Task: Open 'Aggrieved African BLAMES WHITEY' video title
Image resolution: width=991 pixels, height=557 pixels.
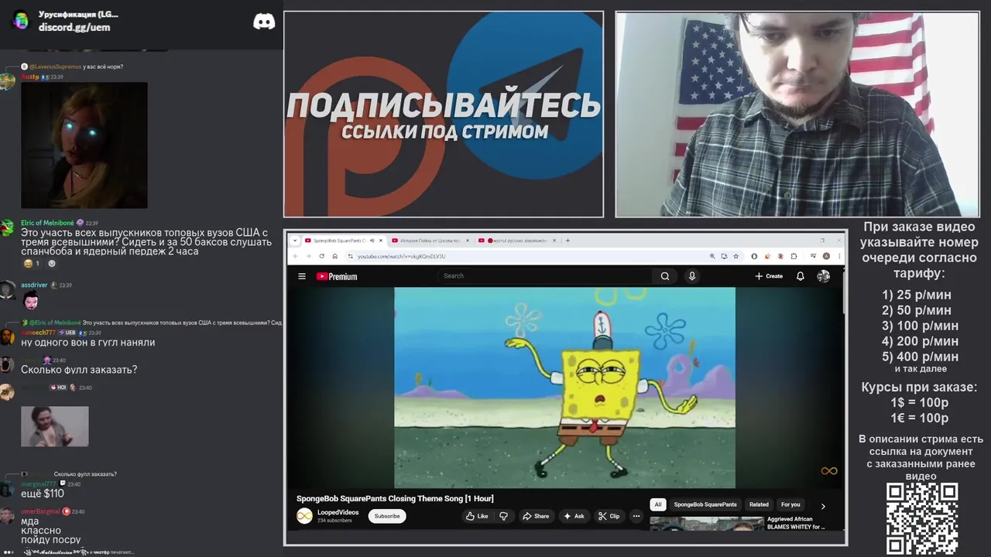Action: click(x=796, y=523)
